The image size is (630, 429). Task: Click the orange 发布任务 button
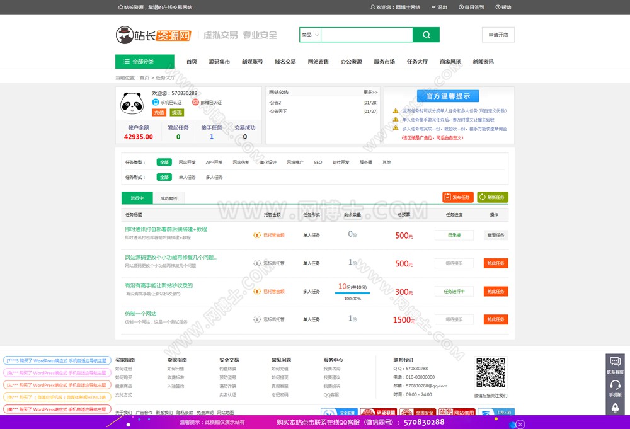pyautogui.click(x=458, y=197)
